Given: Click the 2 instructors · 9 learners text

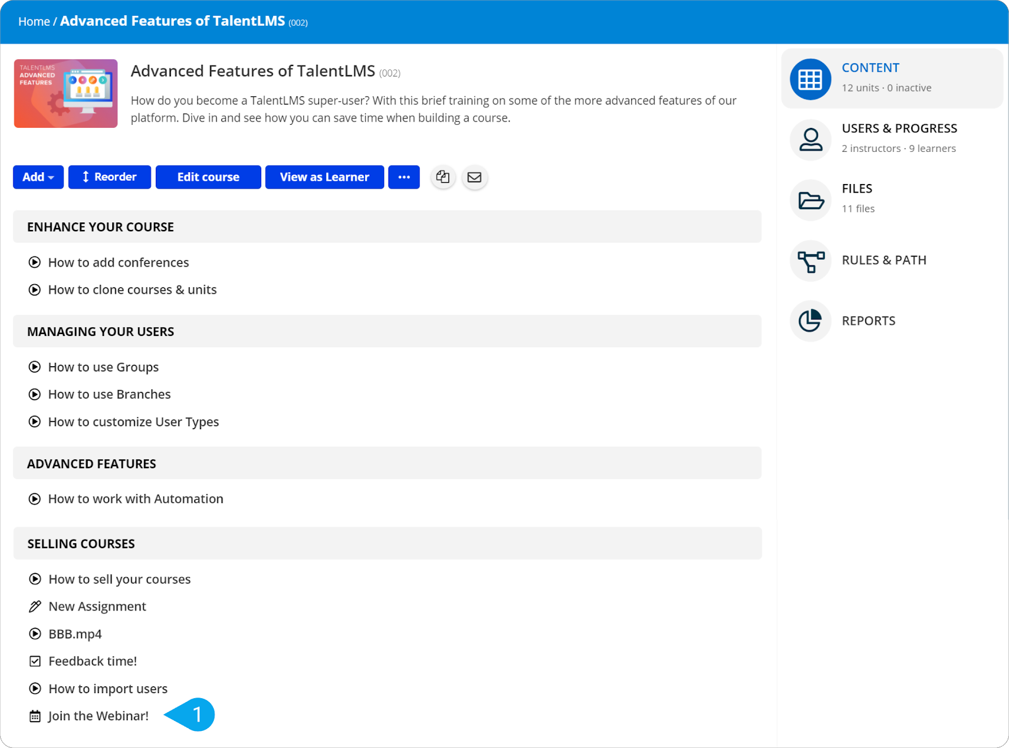Looking at the screenshot, I should (x=899, y=149).
